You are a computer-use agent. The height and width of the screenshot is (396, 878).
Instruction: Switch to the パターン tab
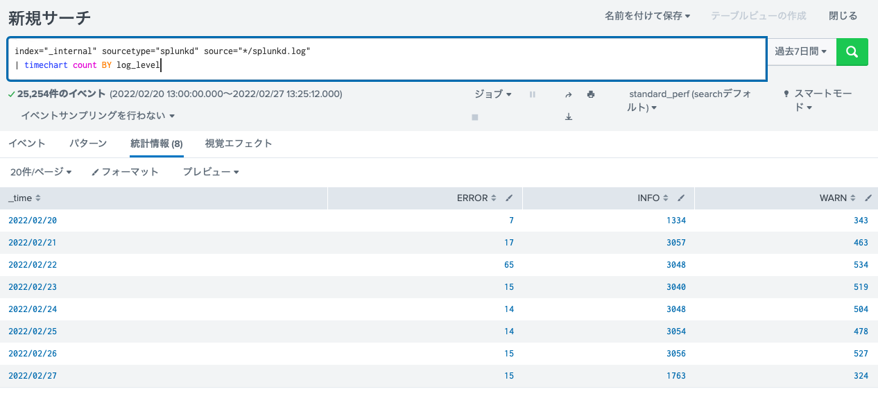pyautogui.click(x=88, y=144)
